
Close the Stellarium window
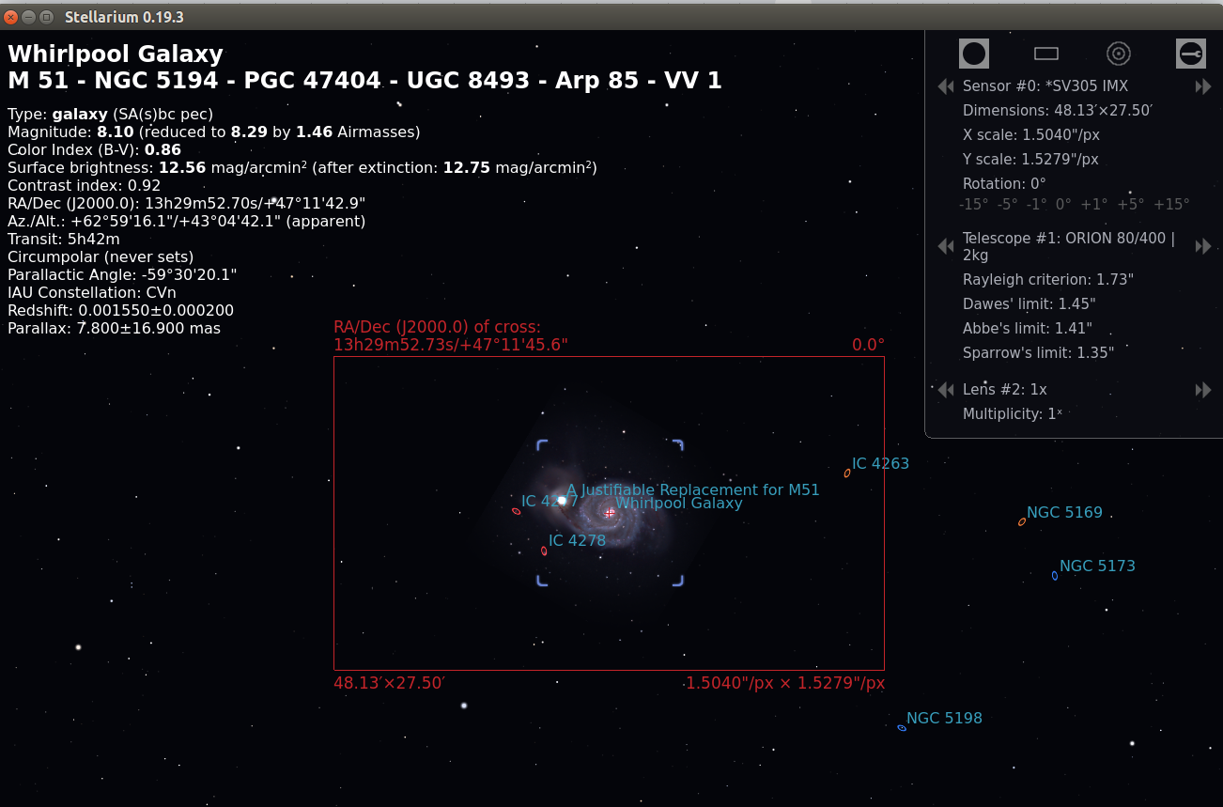tap(12, 17)
